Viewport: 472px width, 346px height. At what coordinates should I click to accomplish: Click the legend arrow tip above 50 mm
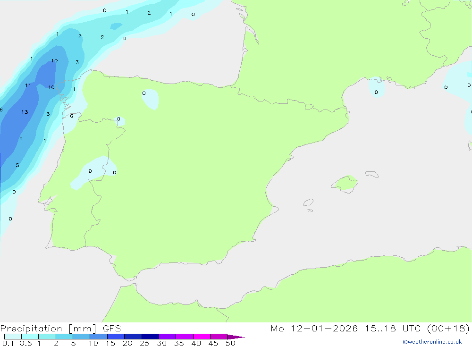tap(236, 337)
